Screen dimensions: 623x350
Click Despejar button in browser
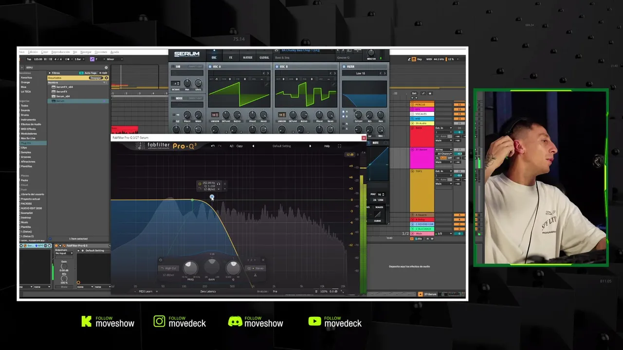coord(96,78)
